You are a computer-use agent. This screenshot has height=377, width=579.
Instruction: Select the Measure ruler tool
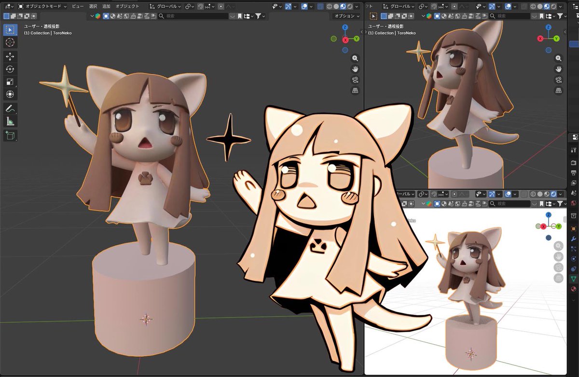tap(10, 121)
